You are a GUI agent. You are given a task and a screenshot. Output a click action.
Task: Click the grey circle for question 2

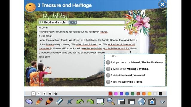(108, 69)
